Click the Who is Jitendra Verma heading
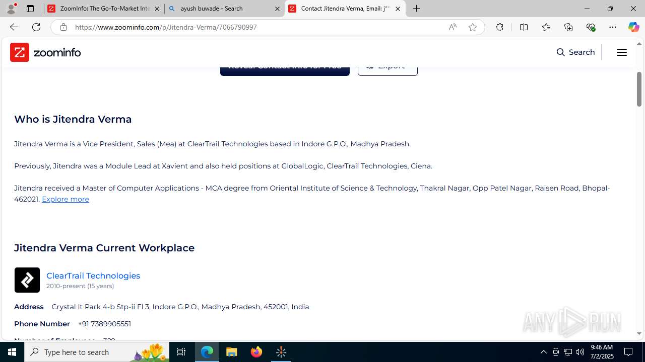The image size is (645, 362). coord(73,119)
